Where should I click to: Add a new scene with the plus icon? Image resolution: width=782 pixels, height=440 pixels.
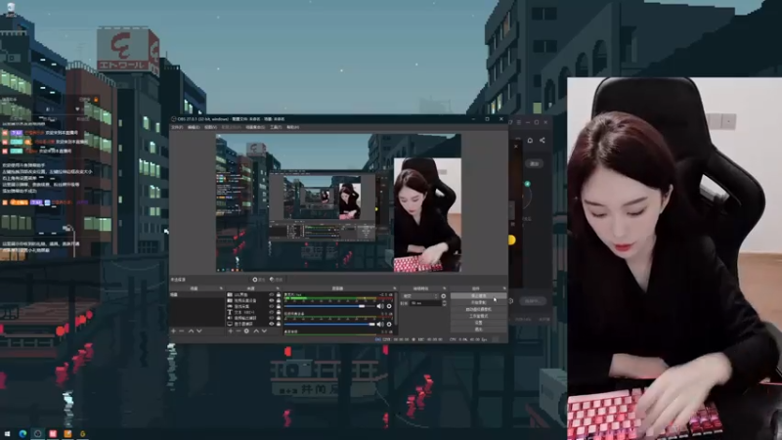(174, 331)
